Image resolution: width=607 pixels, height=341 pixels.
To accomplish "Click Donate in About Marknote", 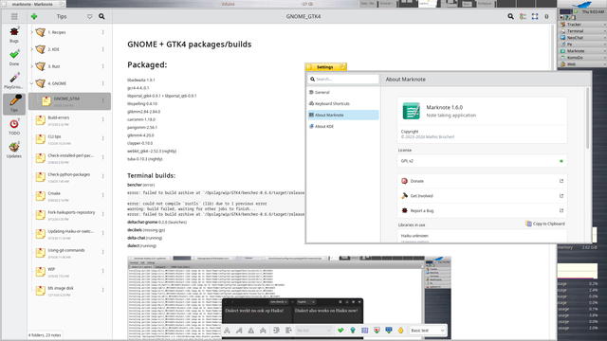I will tap(482, 181).
